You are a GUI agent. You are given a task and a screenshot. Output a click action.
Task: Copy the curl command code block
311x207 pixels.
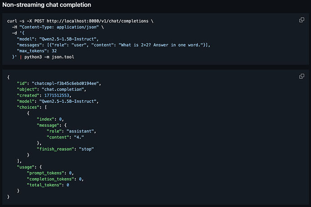pos(302,20)
